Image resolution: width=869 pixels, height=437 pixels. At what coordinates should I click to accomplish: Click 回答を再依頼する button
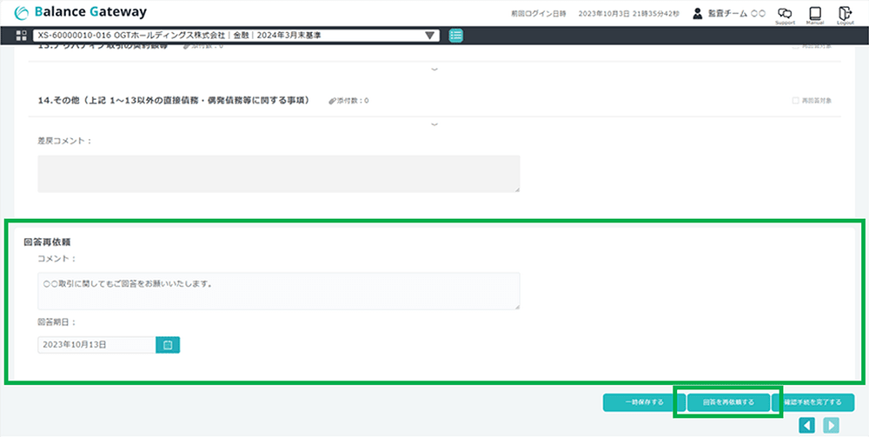pos(728,402)
